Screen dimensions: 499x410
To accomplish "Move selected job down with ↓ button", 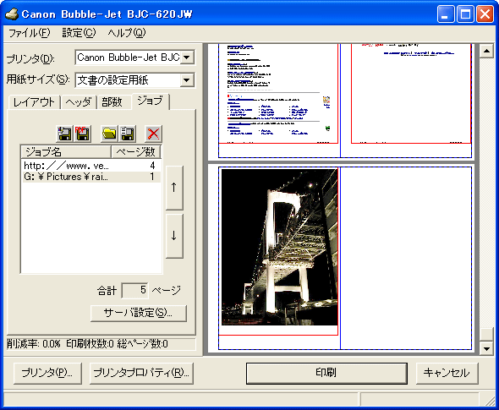I will (174, 236).
